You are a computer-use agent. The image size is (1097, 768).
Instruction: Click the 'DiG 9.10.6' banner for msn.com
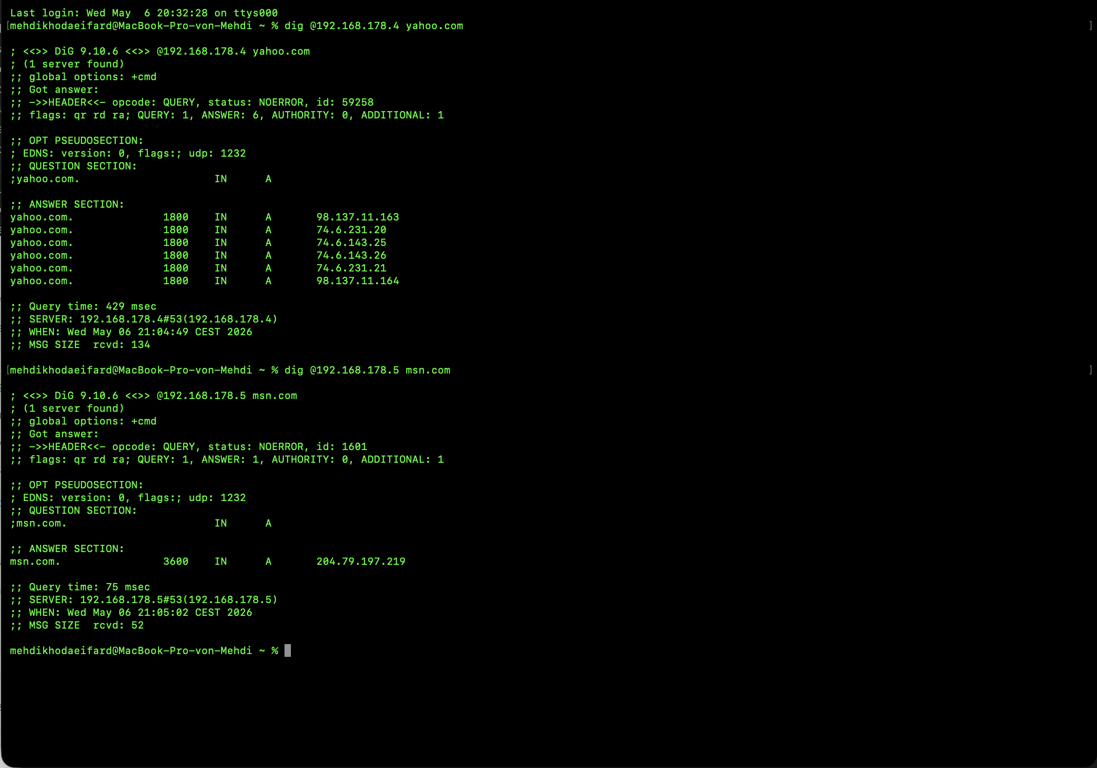(154, 396)
